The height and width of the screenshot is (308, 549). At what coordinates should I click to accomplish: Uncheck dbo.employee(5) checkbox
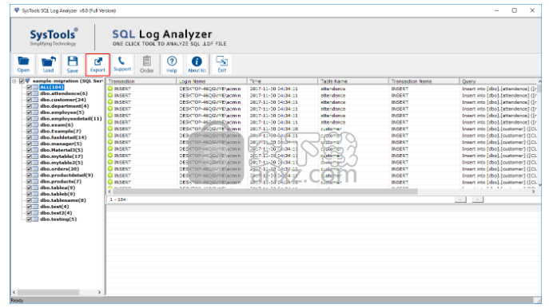[x=29, y=113]
